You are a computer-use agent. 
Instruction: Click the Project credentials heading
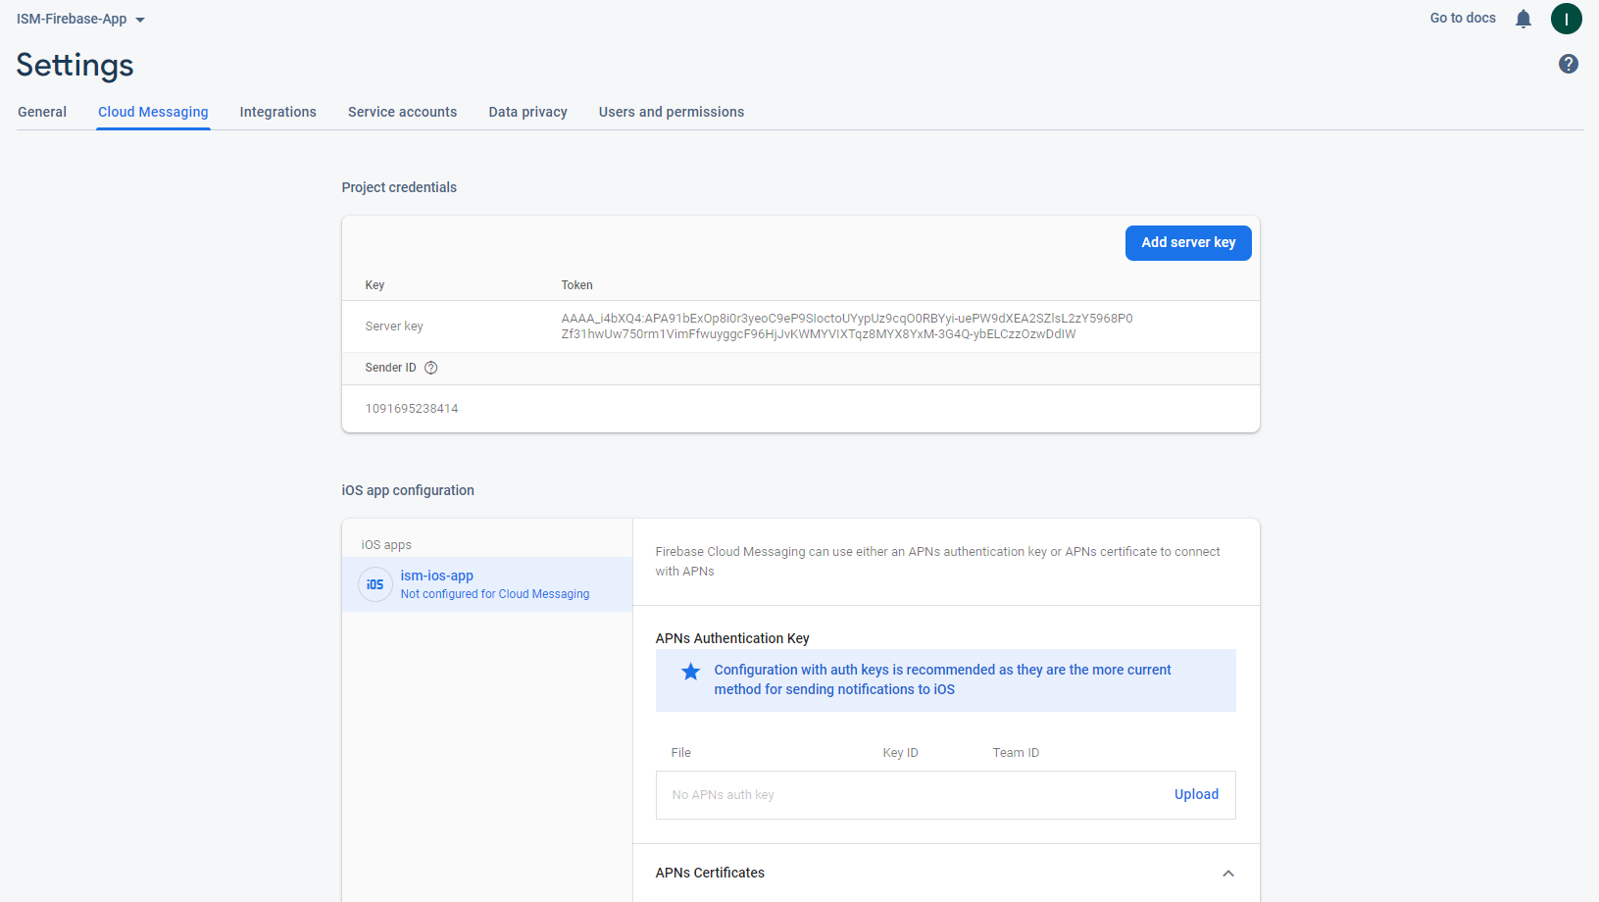pyautogui.click(x=399, y=187)
